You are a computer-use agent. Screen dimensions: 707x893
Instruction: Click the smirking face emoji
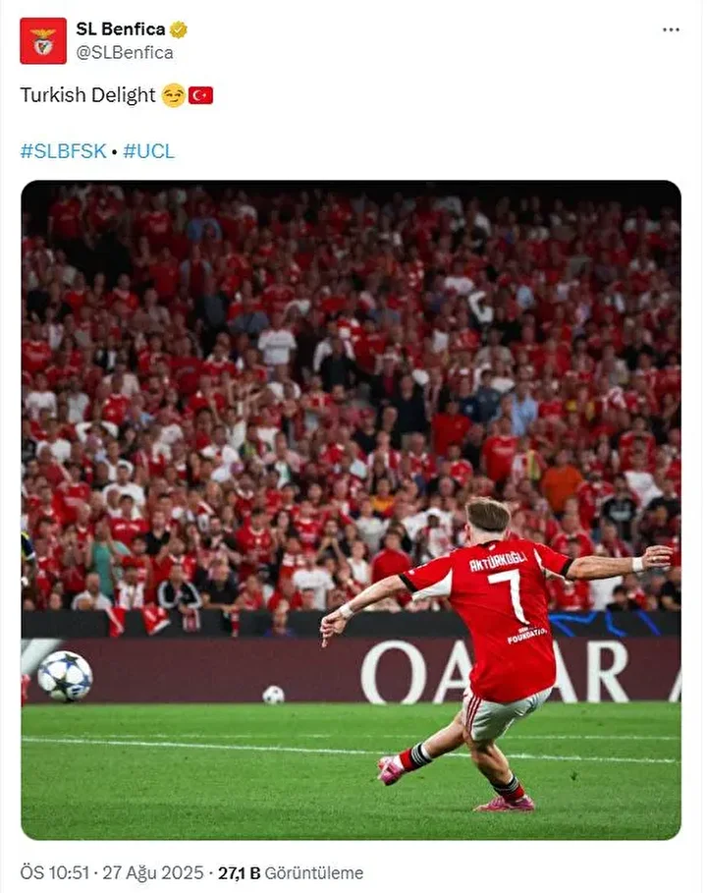pos(174,95)
